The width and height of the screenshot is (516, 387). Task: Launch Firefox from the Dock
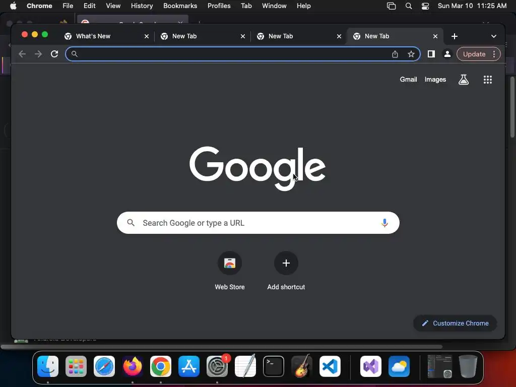click(x=133, y=366)
